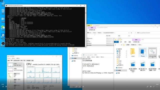This screenshot has width=160, height=90.
Task: Open 网络 in MKV Explorer sidebar
Action: 119,73
